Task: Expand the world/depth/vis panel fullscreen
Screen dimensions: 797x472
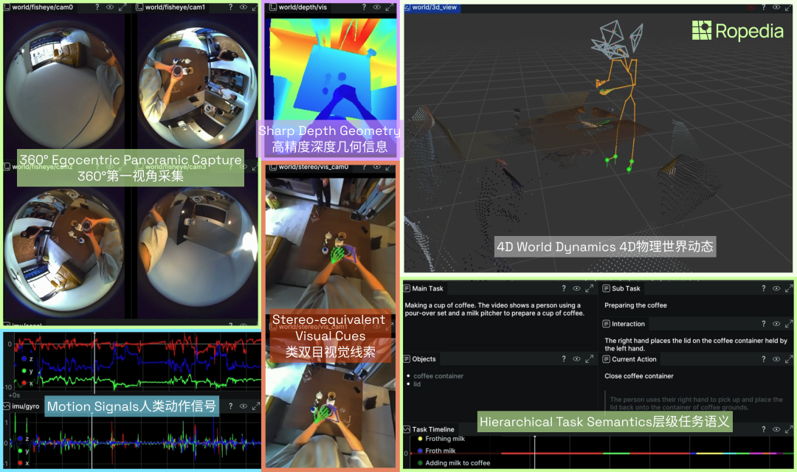Action: pyautogui.click(x=390, y=7)
